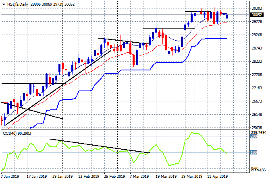Click the price axis value 25638
This screenshot has height=181, width=266.
[x=257, y=128]
